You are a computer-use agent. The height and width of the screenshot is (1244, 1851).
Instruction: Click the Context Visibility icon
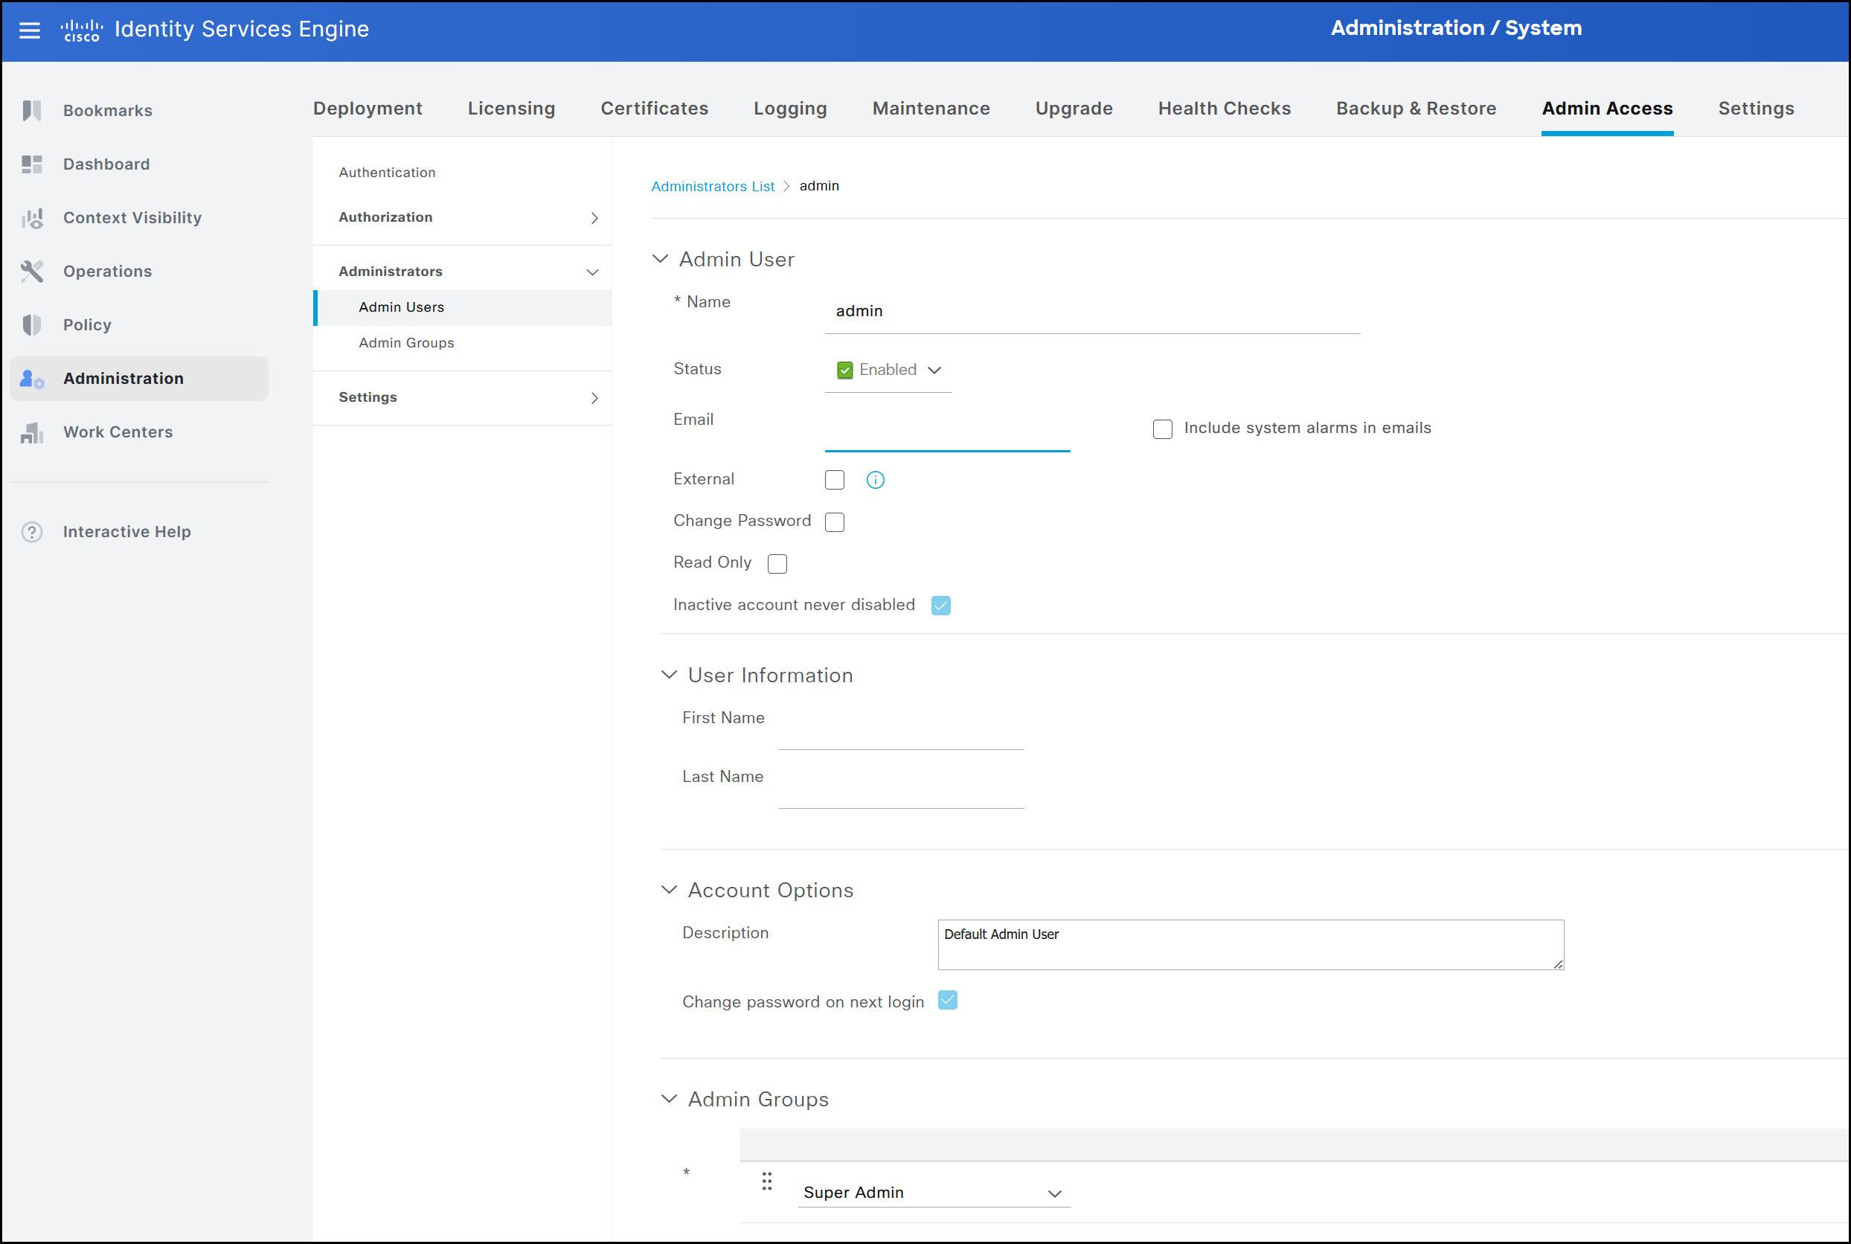click(32, 218)
